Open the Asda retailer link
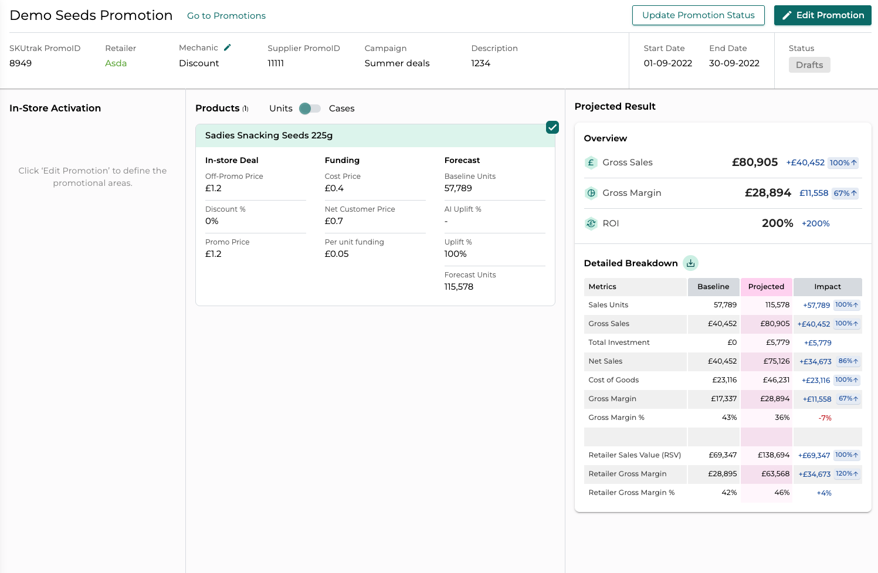 point(116,63)
